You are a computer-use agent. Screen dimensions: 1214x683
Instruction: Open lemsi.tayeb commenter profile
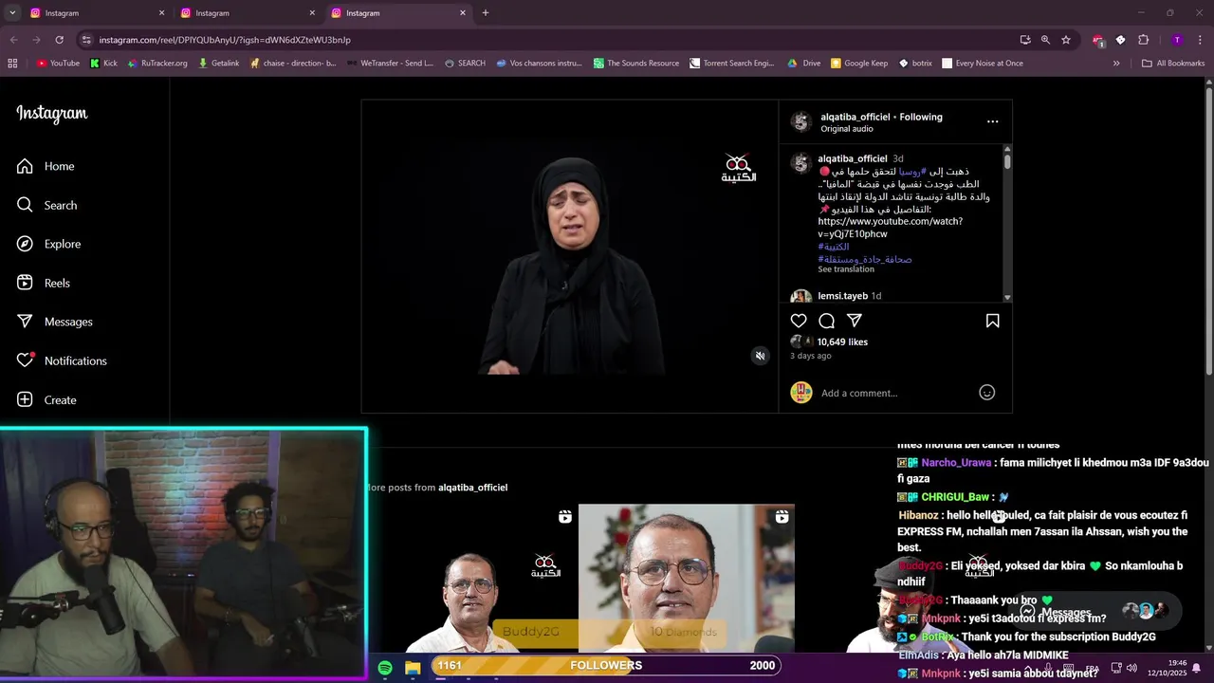tap(842, 296)
